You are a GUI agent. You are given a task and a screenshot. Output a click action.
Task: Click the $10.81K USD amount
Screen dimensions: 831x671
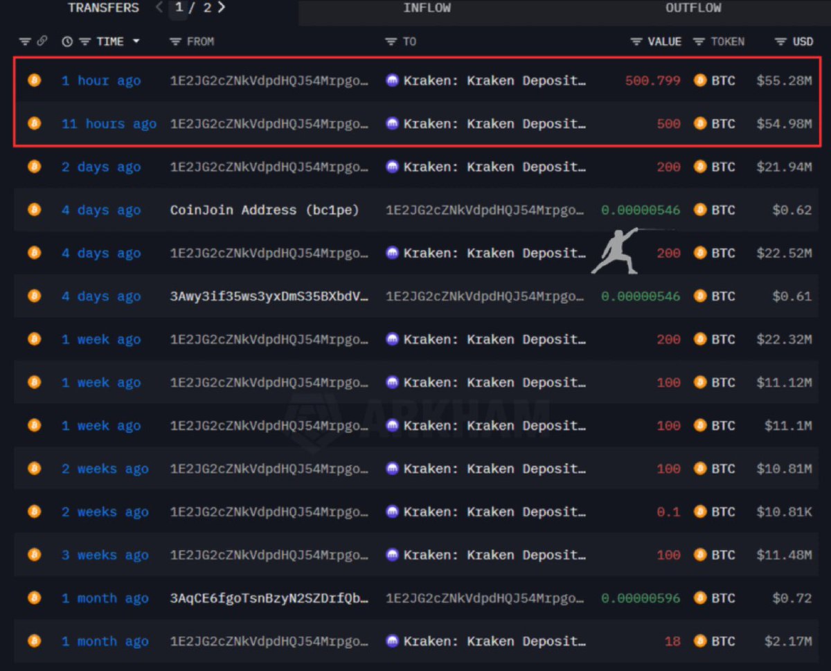click(x=784, y=512)
